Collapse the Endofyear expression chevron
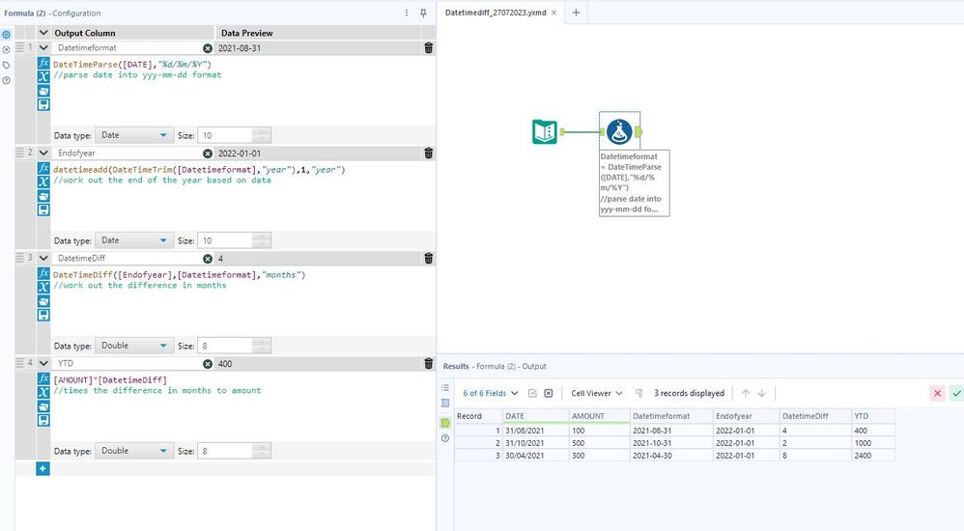The height and width of the screenshot is (531, 964). click(x=43, y=153)
